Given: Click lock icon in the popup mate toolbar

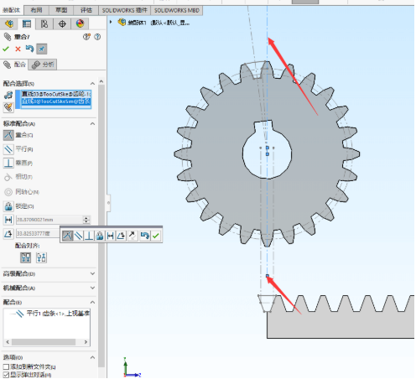Looking at the screenshot, I should click(x=100, y=236).
